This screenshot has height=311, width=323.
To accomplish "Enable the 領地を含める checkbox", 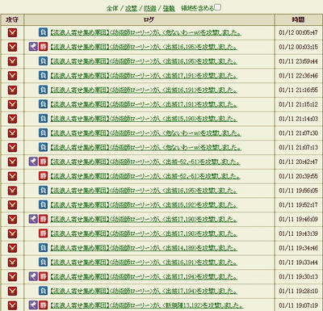I will coord(217,7).
